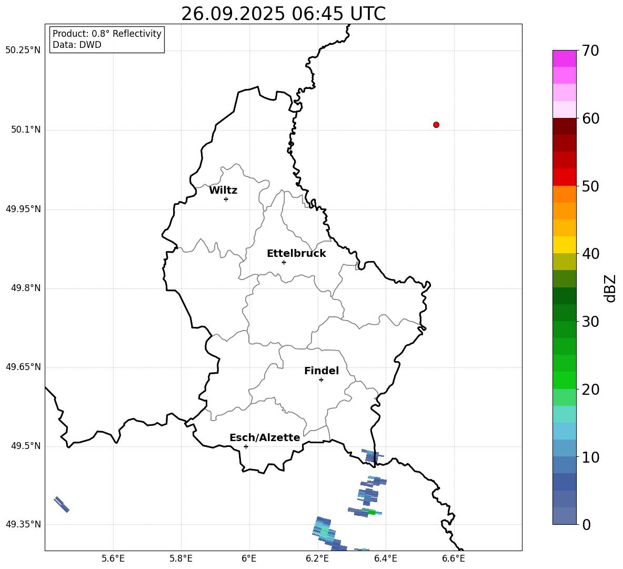
Task: Click the yellow colorbar swatch above 40
Action: [564, 245]
